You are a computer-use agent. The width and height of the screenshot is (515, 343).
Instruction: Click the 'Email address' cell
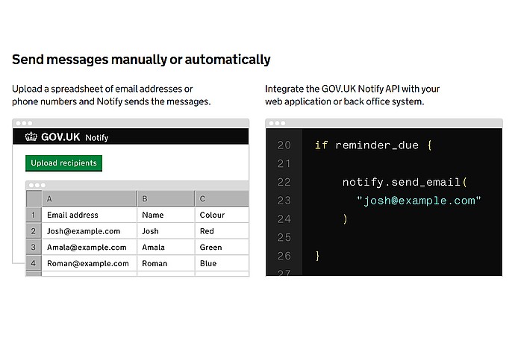pyautogui.click(x=90, y=215)
